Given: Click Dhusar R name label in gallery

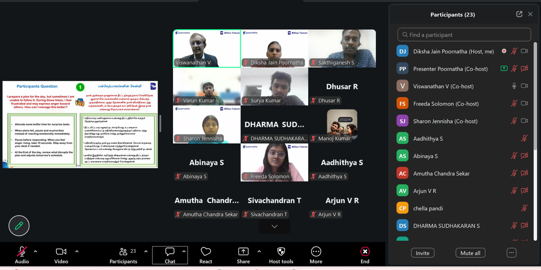Looking at the screenshot, I should tap(326, 100).
